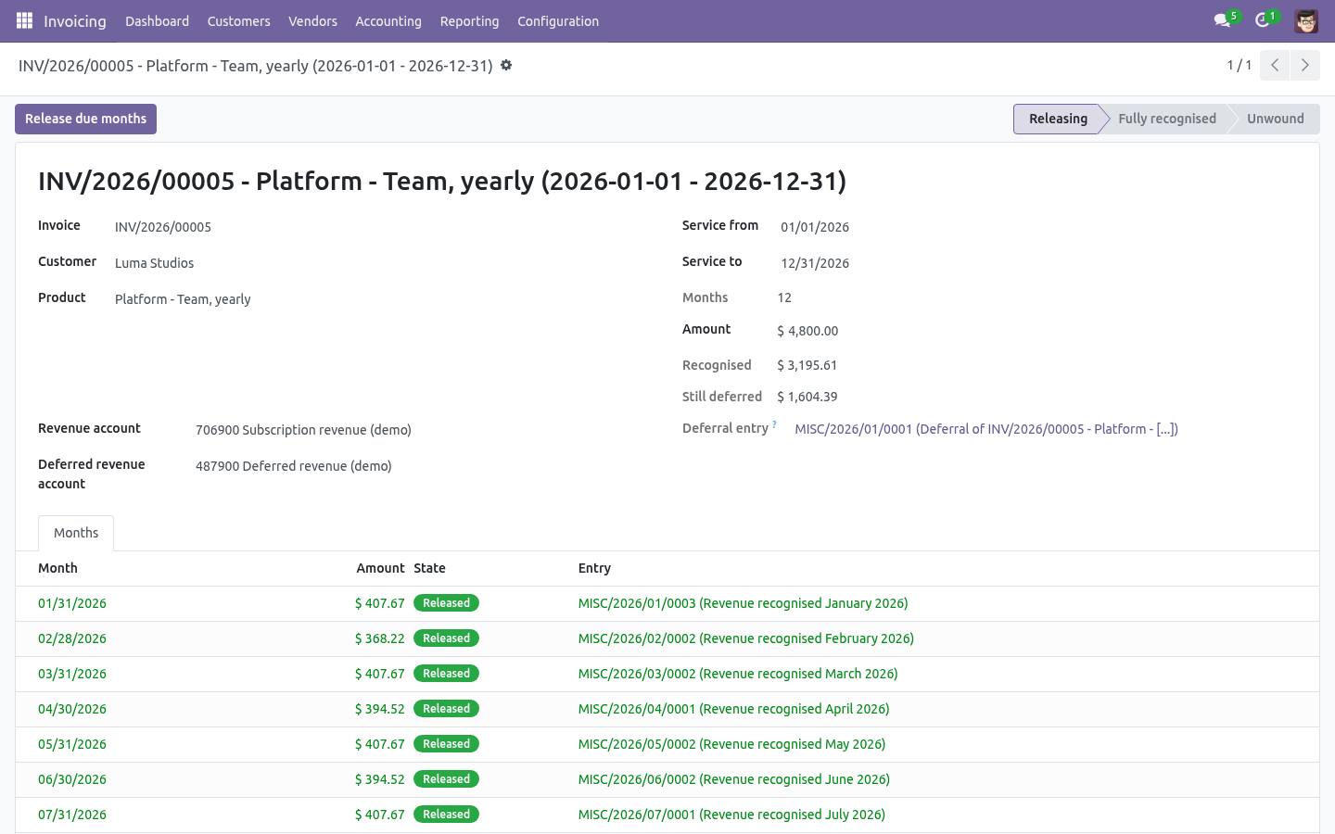
Task: Click the Service from date 01/01/2026
Action: 815,227
